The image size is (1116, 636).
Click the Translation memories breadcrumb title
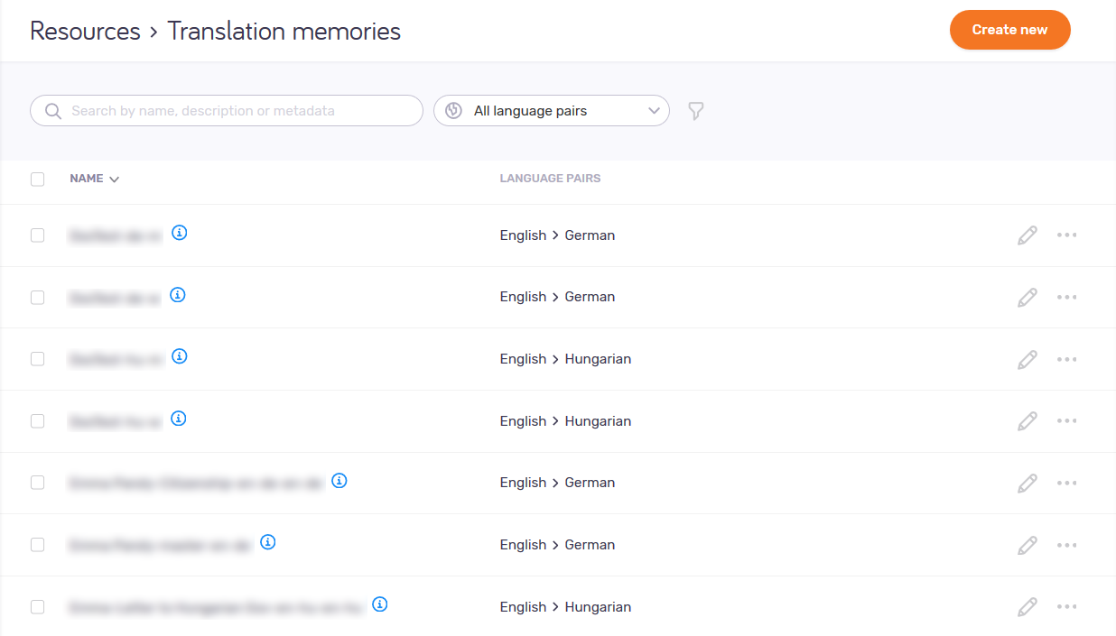(x=284, y=32)
